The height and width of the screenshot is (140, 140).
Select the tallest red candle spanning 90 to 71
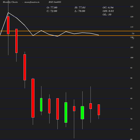tap(33, 98)
